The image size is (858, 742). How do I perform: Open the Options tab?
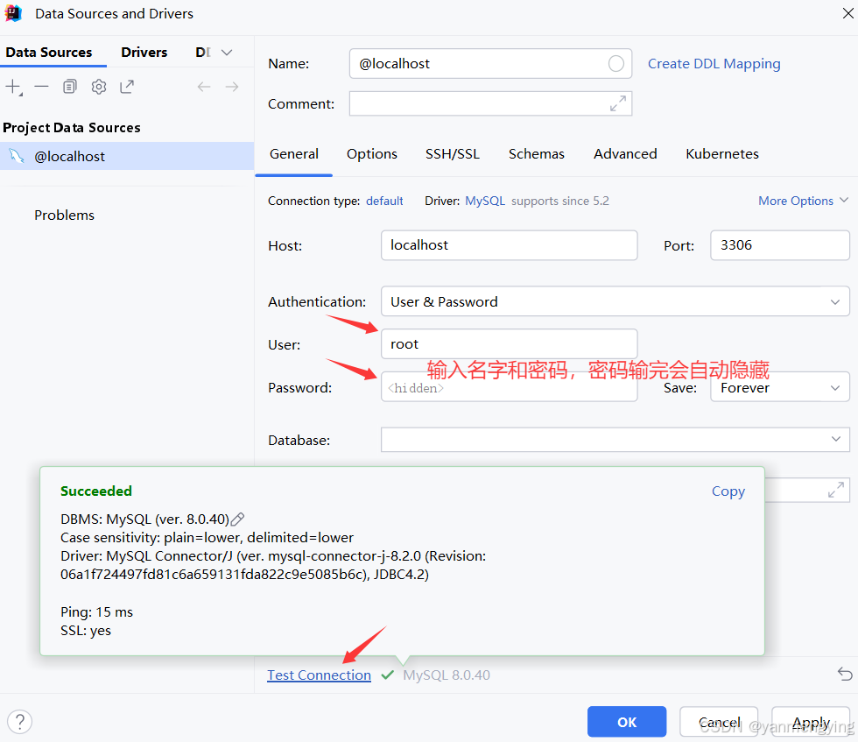(x=371, y=154)
